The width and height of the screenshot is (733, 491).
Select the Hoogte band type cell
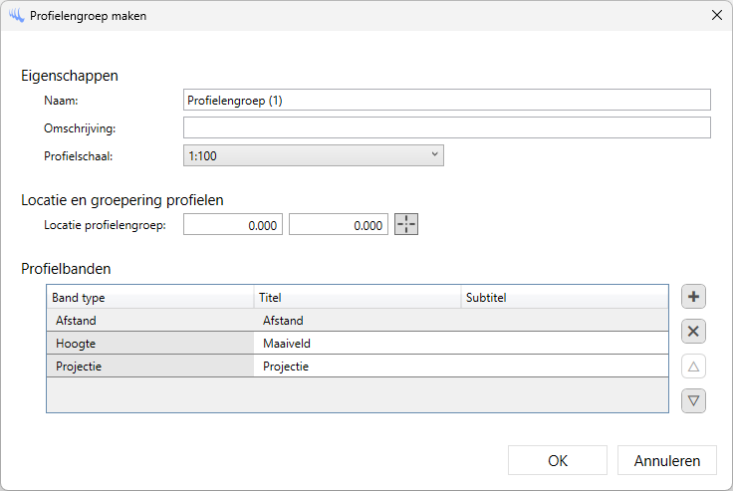tap(149, 344)
